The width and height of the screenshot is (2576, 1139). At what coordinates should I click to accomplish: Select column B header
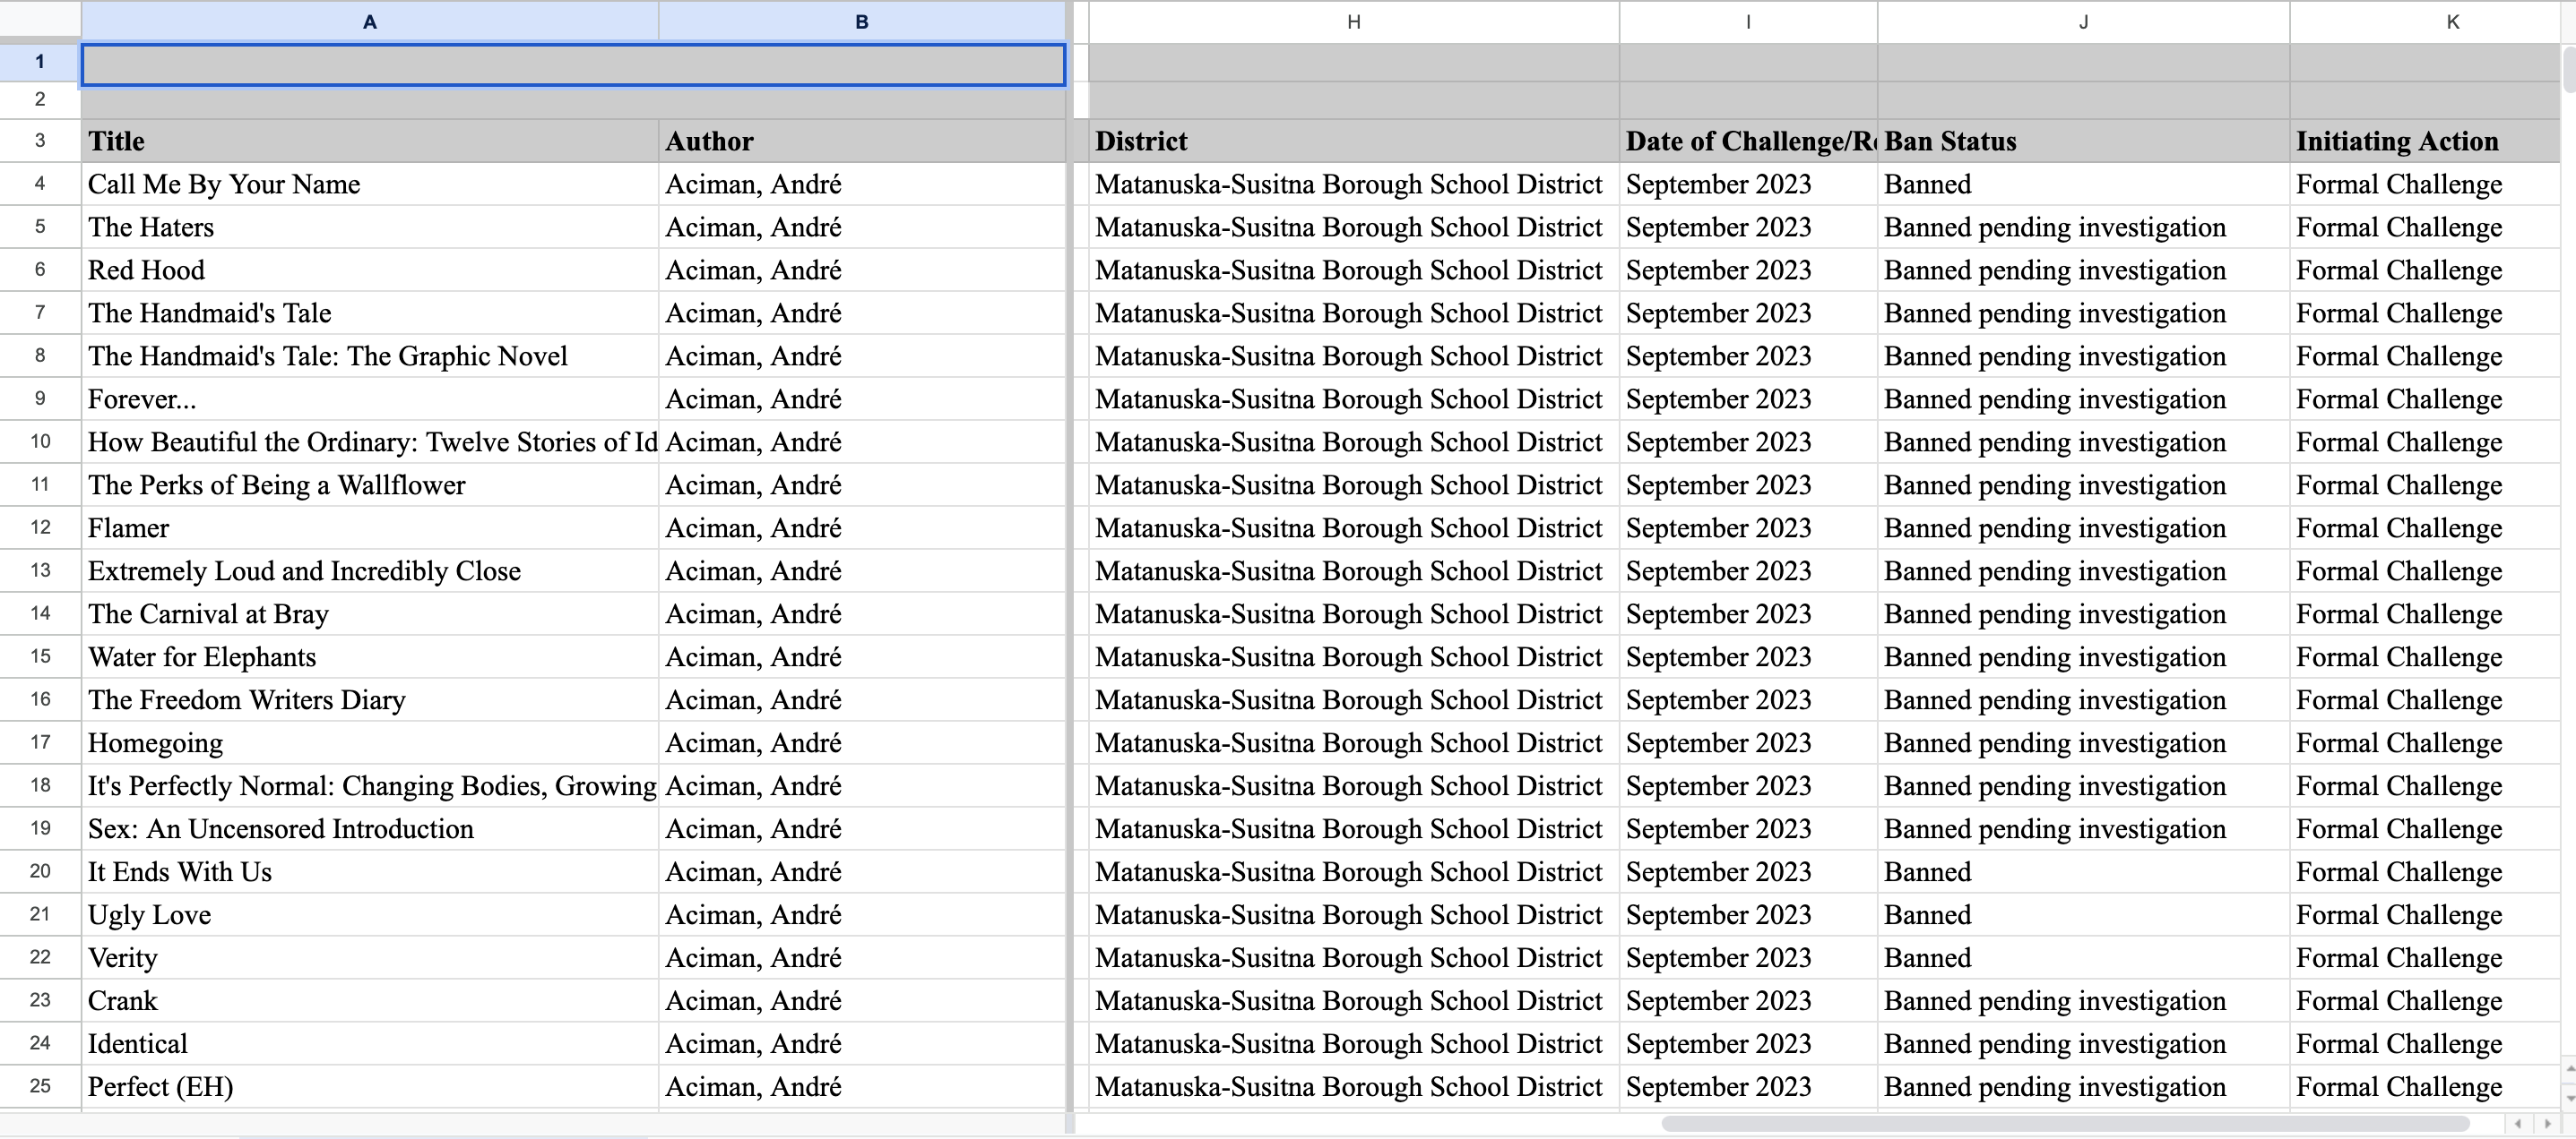861,21
